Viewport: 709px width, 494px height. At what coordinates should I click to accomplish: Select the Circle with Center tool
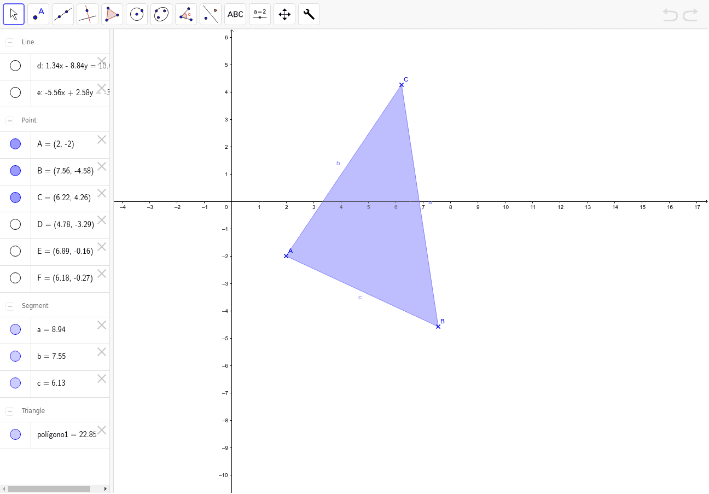pos(137,14)
